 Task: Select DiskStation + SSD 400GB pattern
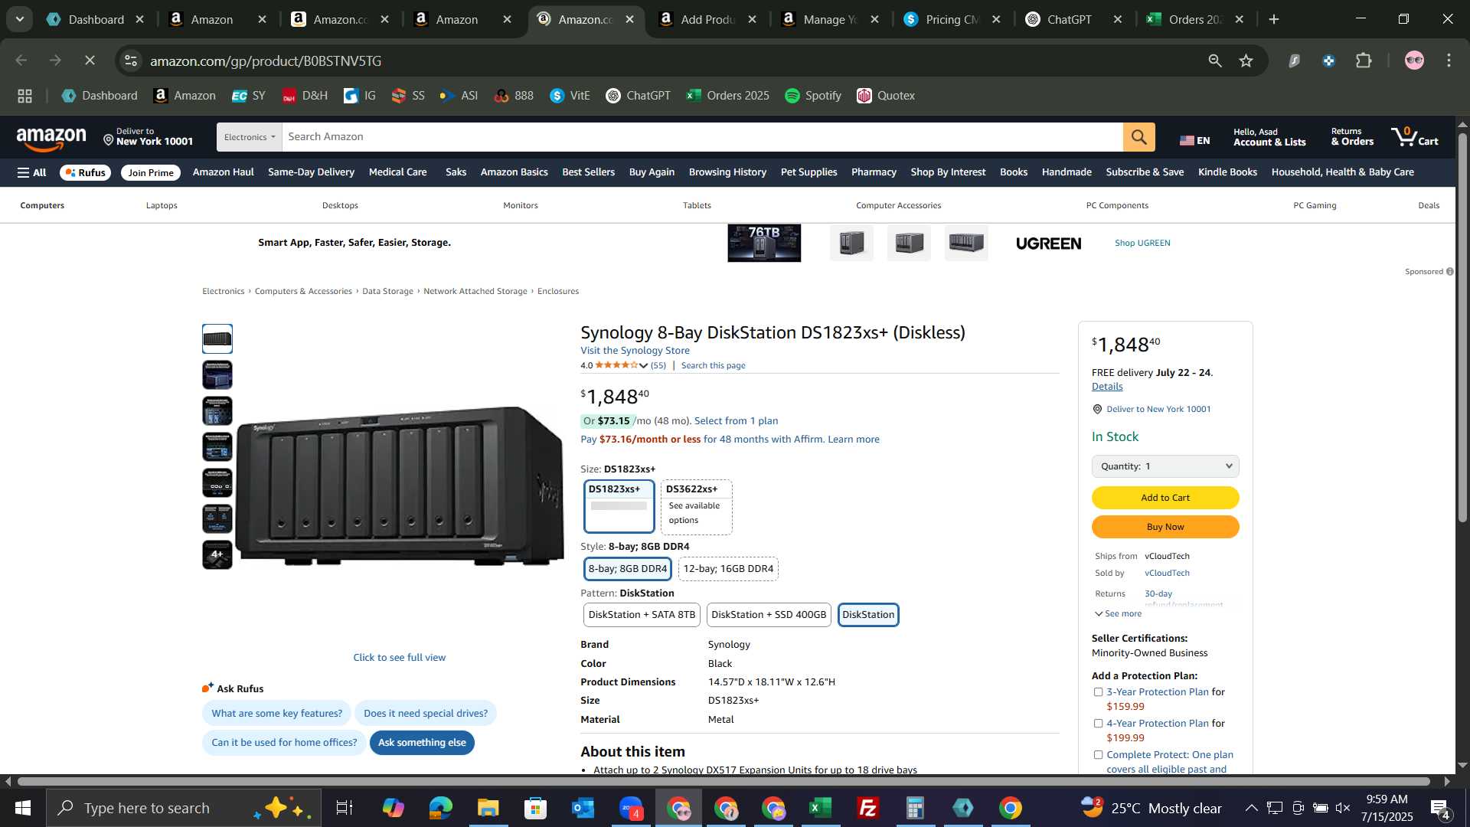point(769,615)
